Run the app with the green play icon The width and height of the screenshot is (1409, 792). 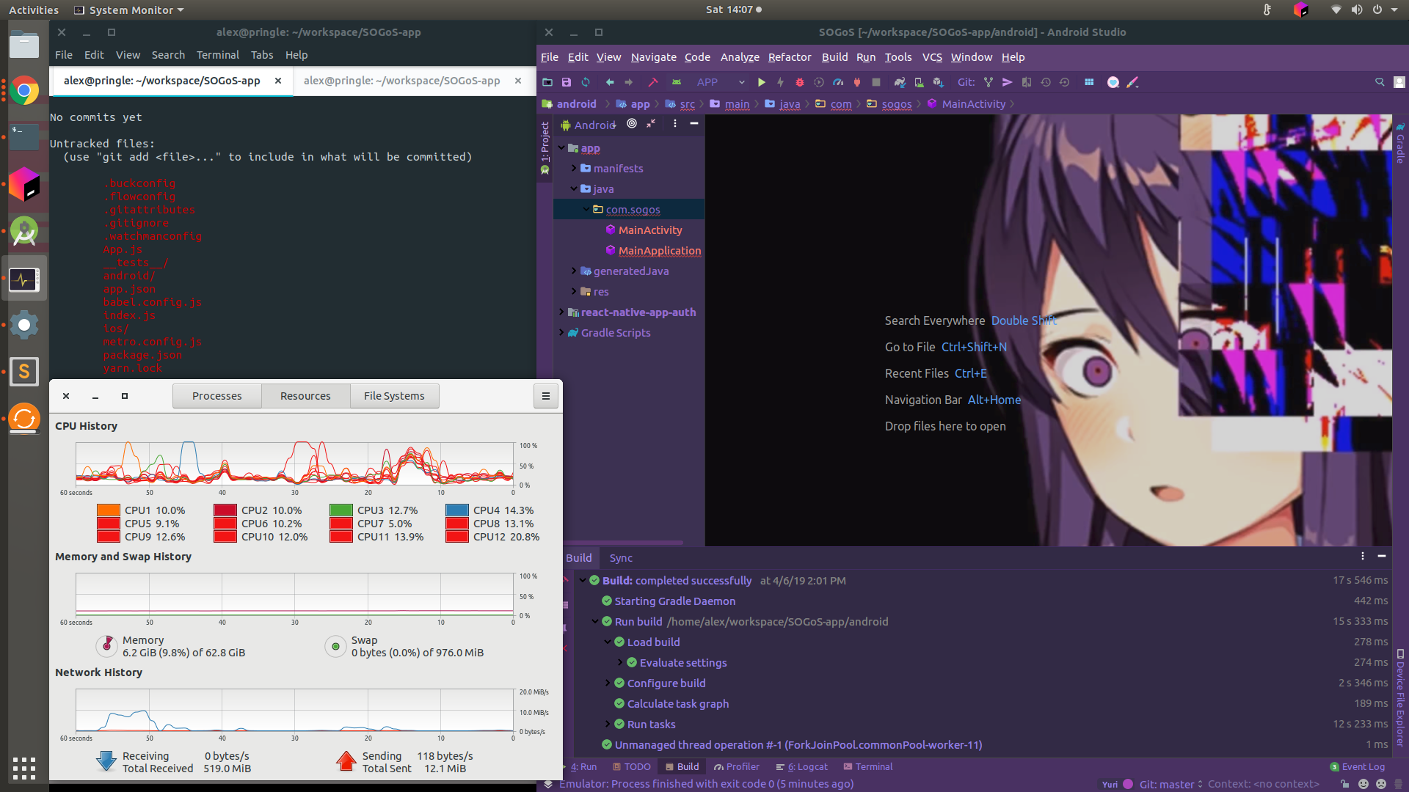click(761, 82)
